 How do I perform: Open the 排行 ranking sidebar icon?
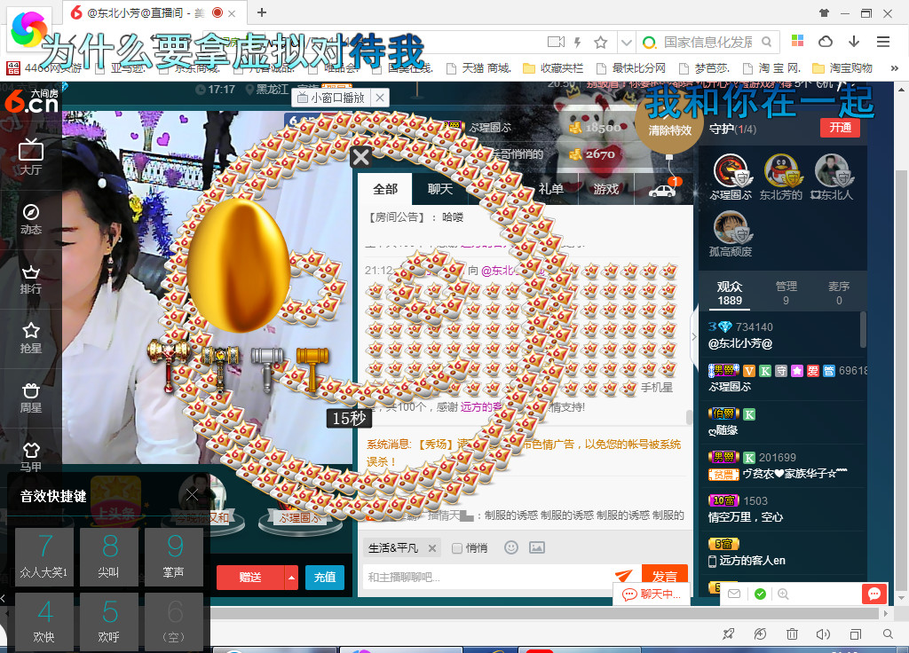click(x=31, y=279)
